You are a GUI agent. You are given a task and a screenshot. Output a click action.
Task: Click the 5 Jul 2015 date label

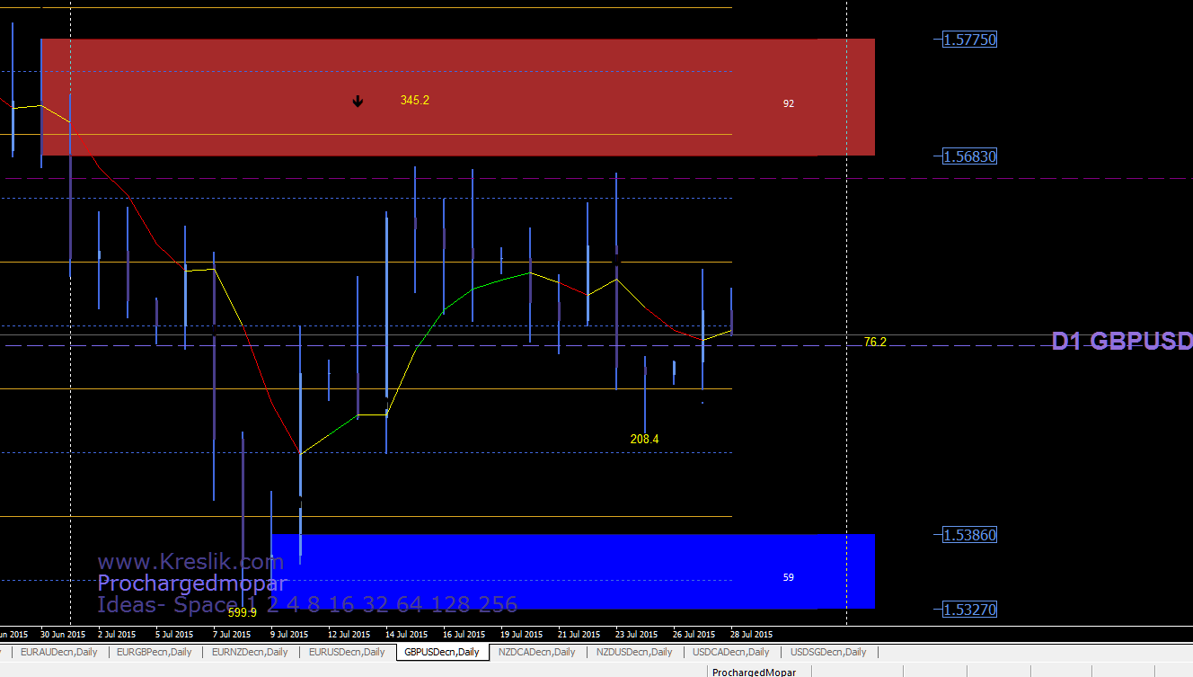pos(173,634)
